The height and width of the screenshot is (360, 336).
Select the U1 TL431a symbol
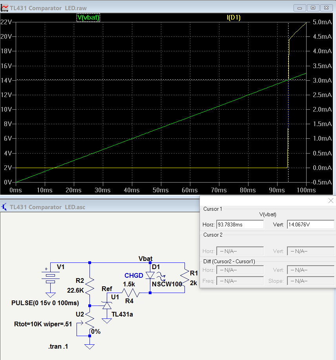pyautogui.click(x=107, y=306)
